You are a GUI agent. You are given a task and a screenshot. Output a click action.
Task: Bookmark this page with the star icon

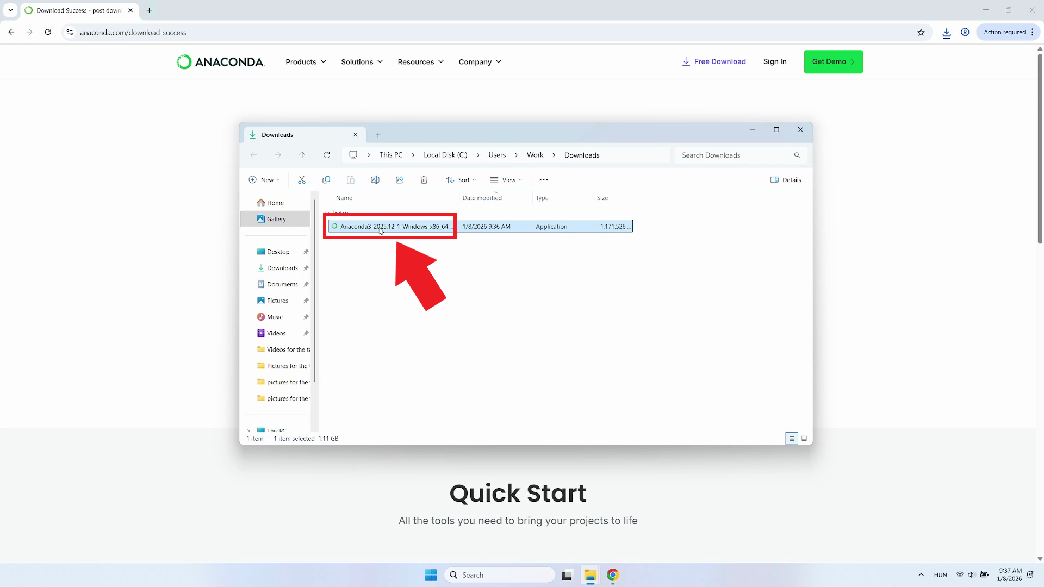(921, 33)
